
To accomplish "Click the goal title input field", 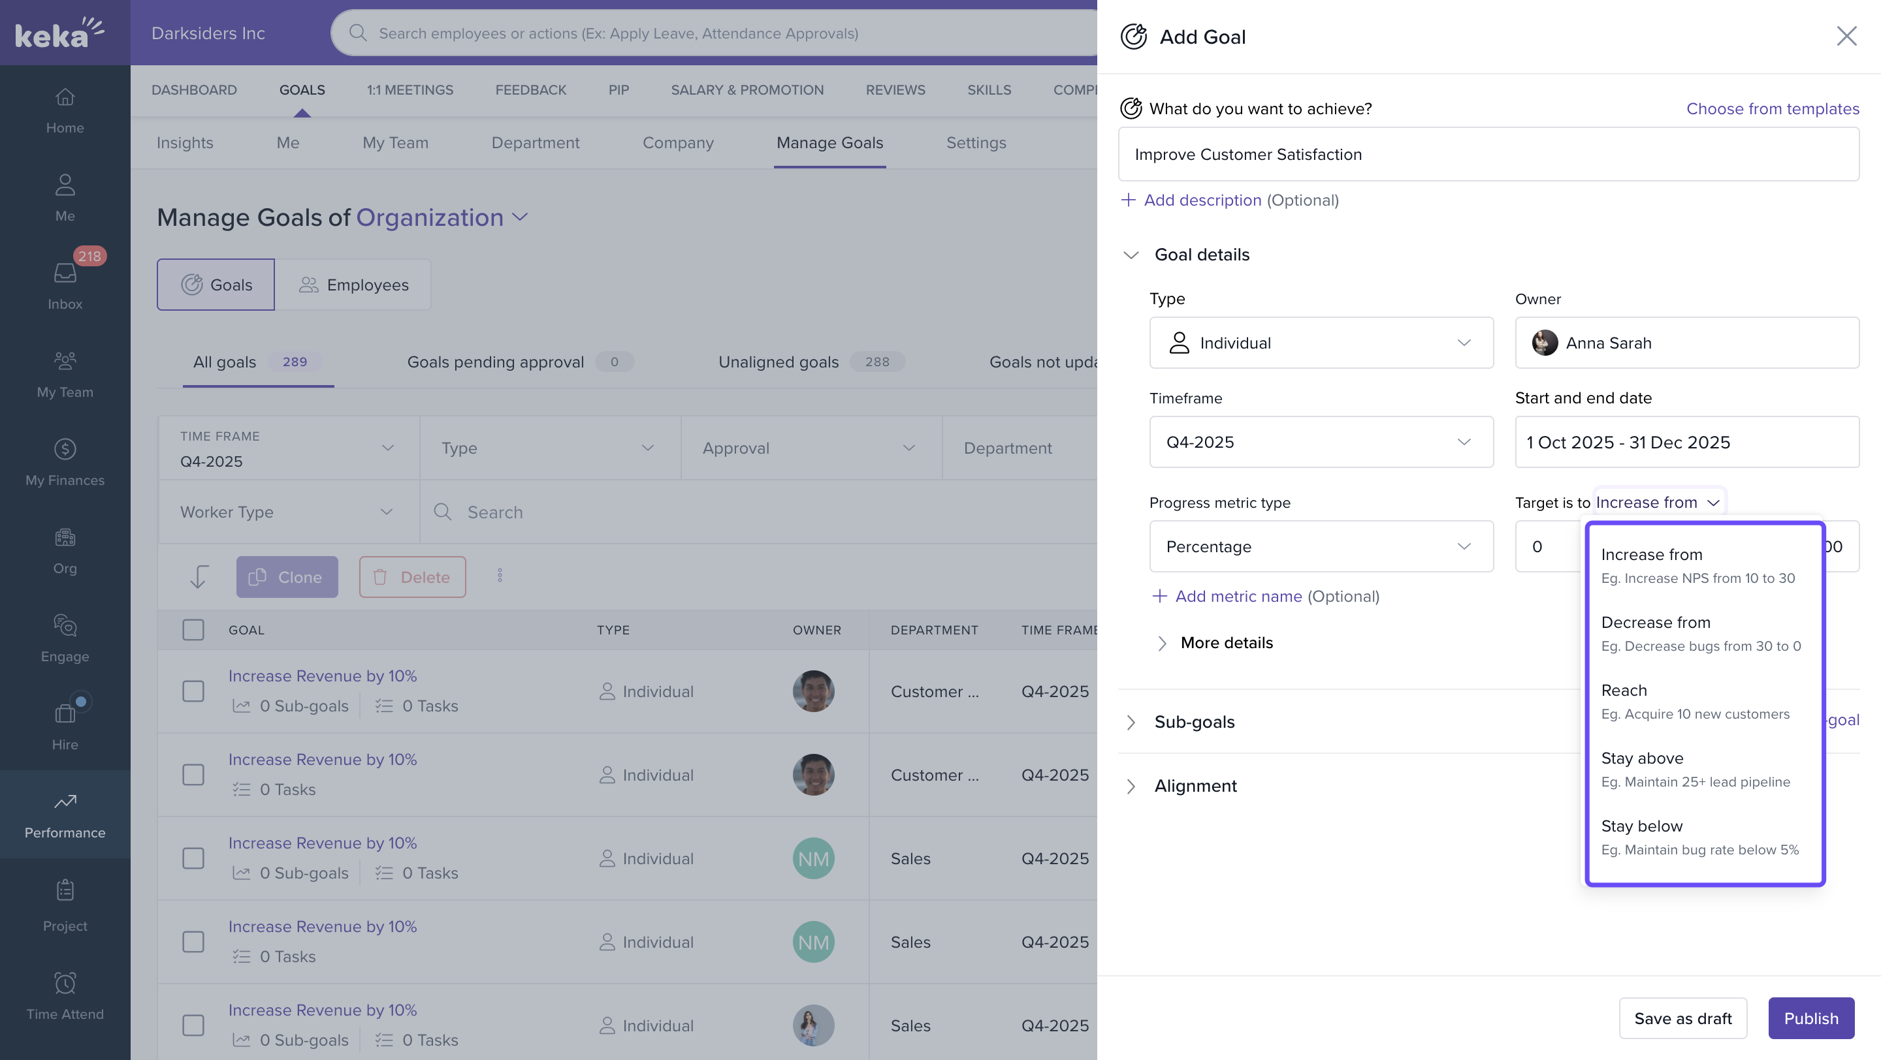I will pyautogui.click(x=1488, y=155).
